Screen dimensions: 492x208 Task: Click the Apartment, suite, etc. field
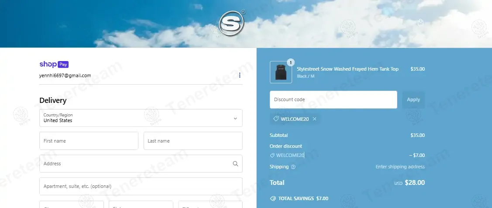point(141,186)
